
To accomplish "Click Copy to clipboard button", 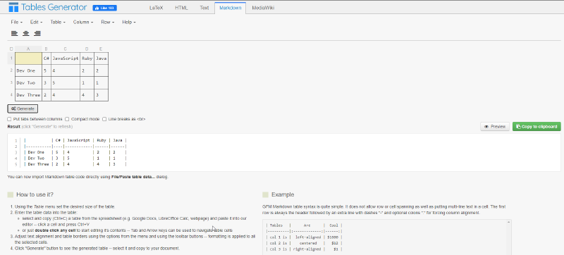I will pyautogui.click(x=537, y=126).
